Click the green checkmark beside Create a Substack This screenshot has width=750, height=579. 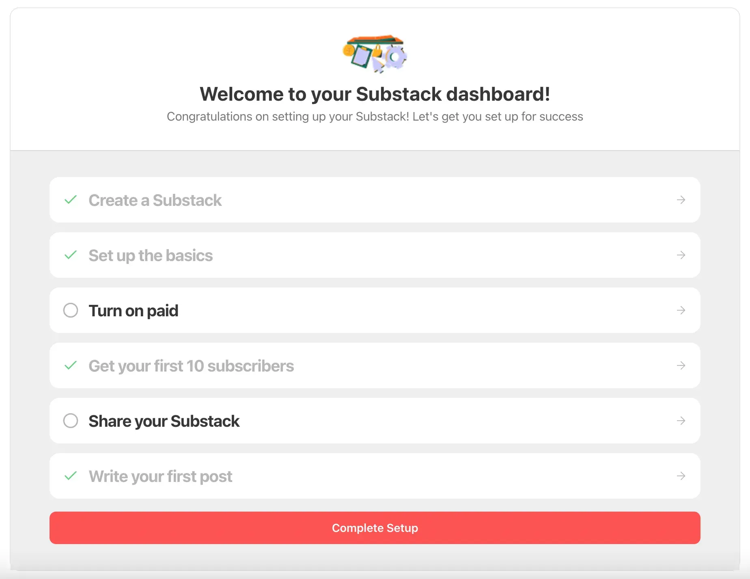71,200
